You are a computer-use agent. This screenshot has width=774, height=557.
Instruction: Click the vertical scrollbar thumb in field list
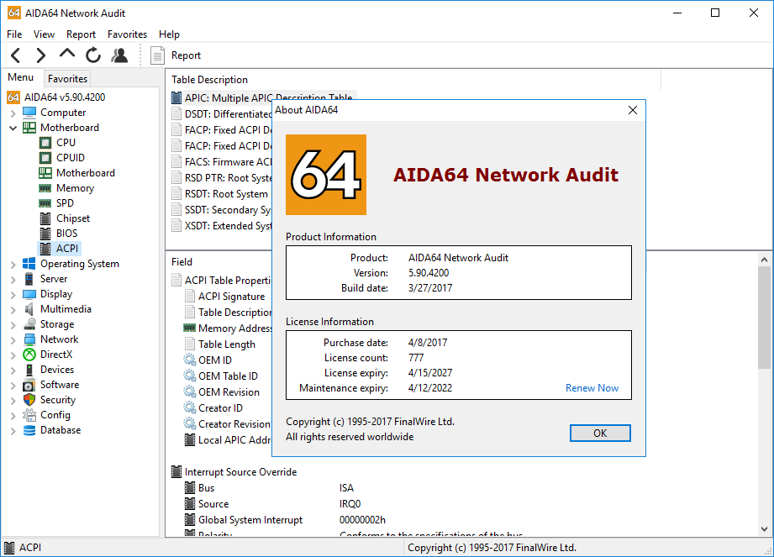point(764,318)
